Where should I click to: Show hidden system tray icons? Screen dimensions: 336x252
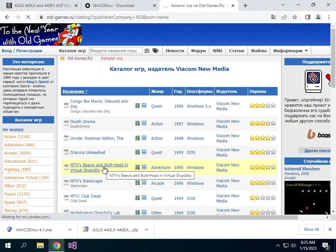pyautogui.click(x=278, y=245)
